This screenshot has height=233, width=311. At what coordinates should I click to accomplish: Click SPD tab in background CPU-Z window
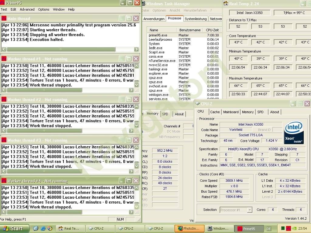coord(165,114)
